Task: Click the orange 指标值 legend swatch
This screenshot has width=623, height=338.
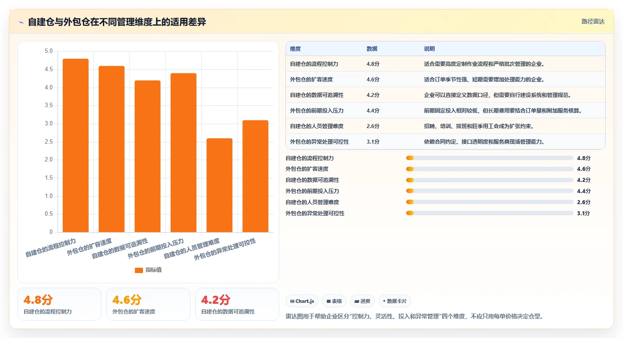Action: 139,270
